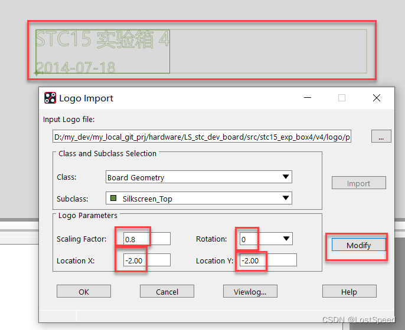Minimize the Logo Import dialog

point(307,98)
